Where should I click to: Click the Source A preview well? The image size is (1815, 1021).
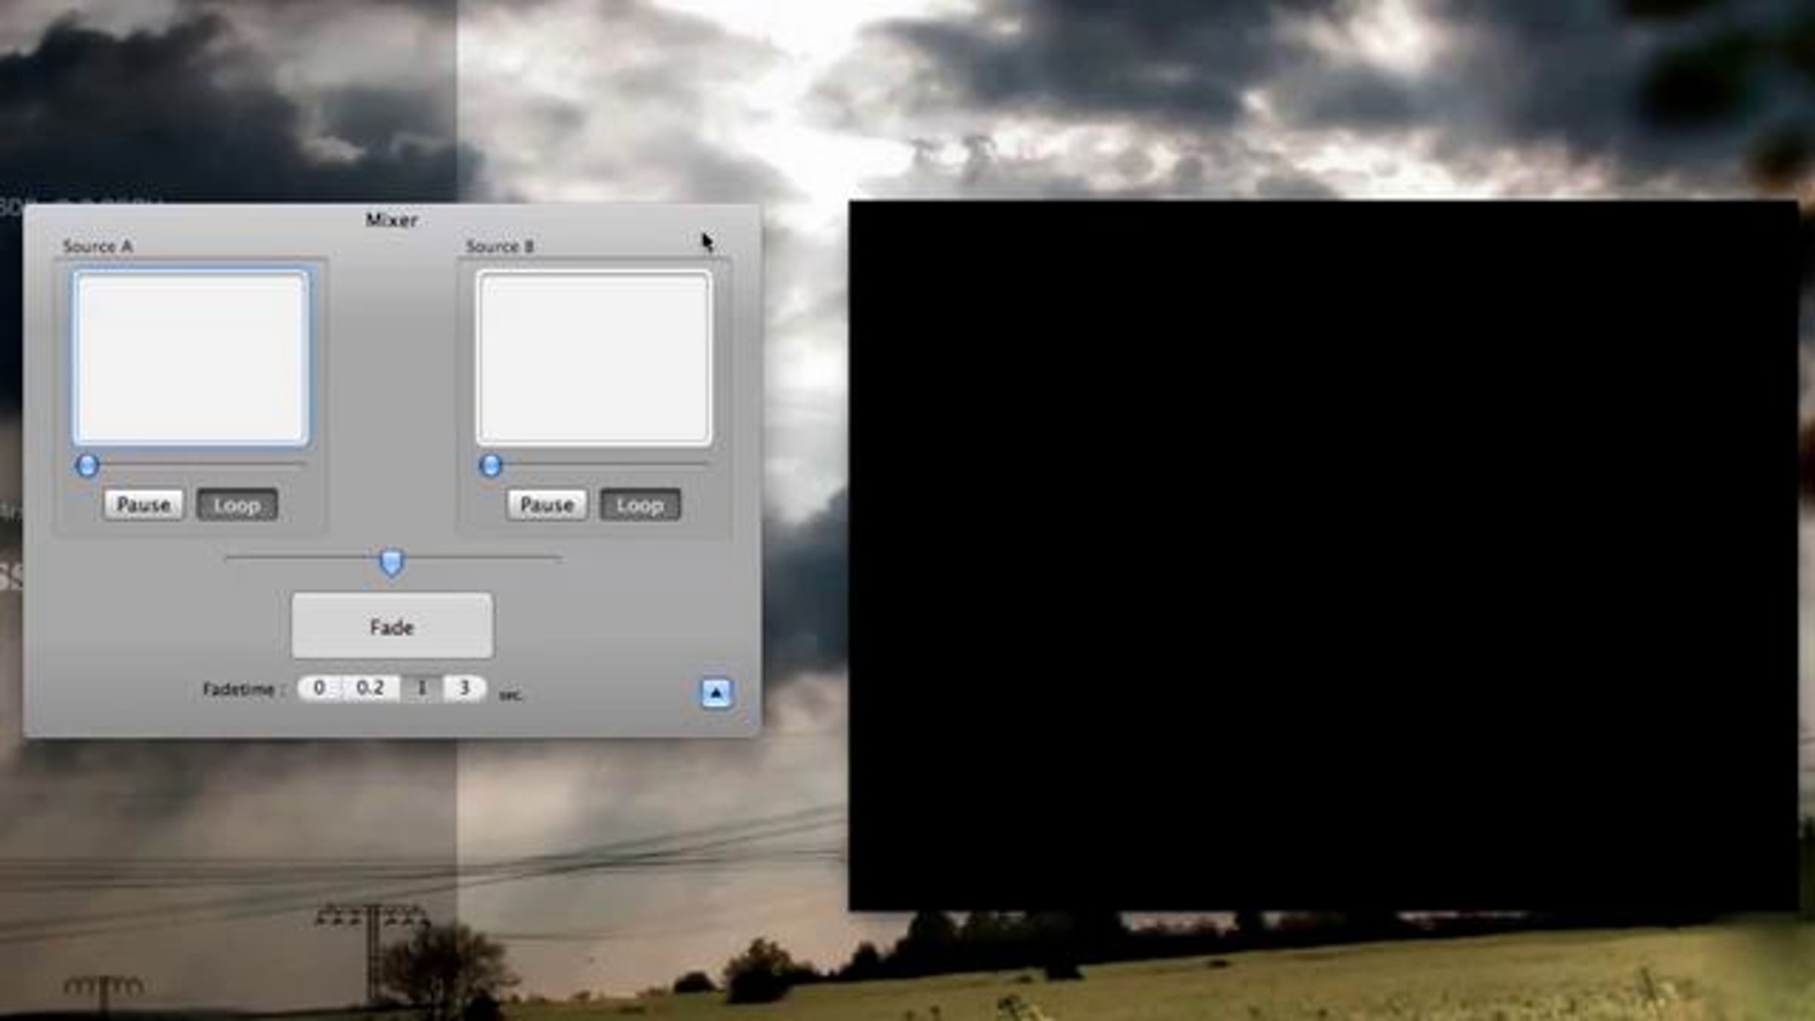(x=191, y=358)
